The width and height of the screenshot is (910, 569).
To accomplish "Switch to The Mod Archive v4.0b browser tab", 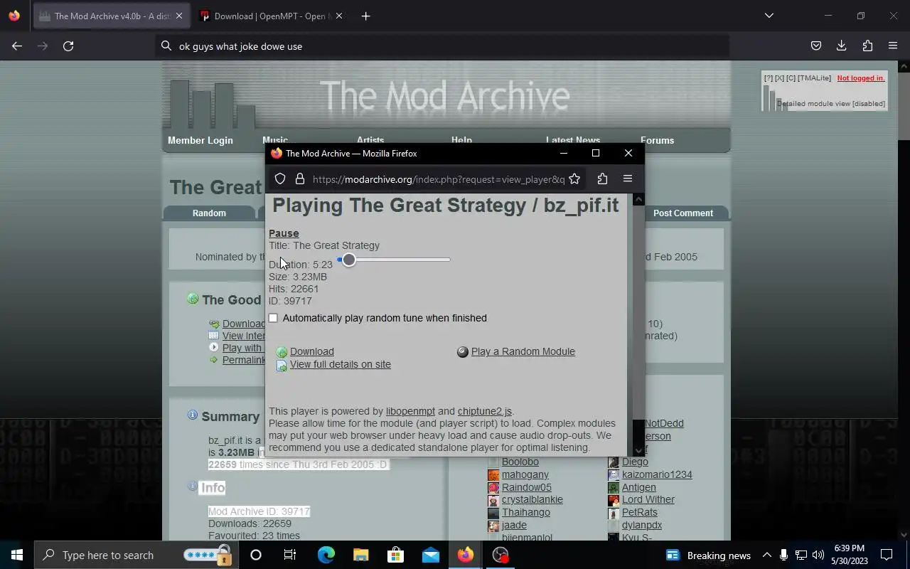I will pos(112,16).
